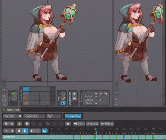Screen dimensions: 166x140
Task: Select the keyframe at frame 45
Action: (x=117, y=134)
